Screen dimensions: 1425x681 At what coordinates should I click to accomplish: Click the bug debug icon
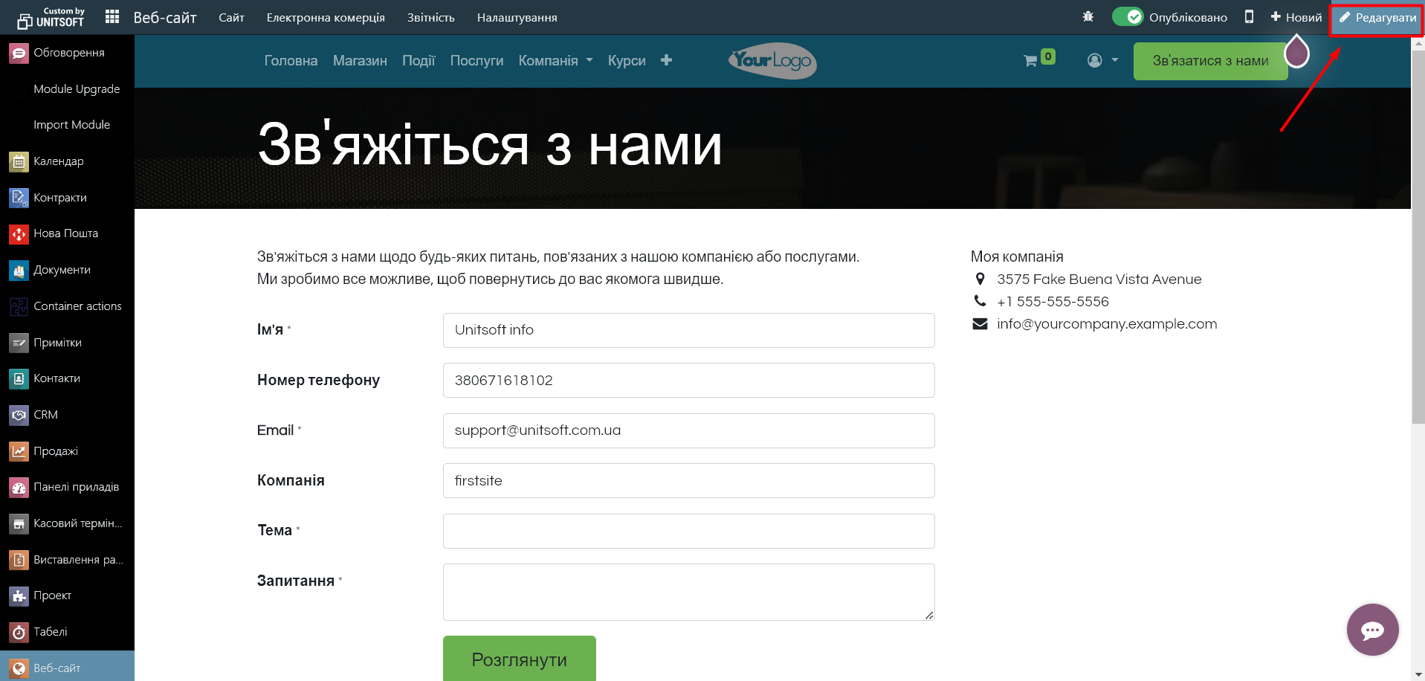1088,17
